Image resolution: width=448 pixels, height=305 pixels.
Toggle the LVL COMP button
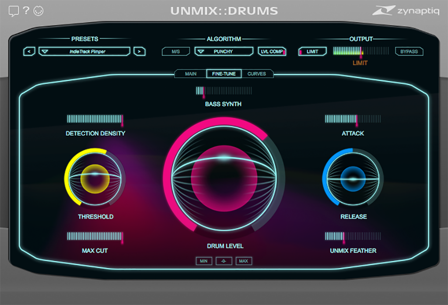coord(272,52)
